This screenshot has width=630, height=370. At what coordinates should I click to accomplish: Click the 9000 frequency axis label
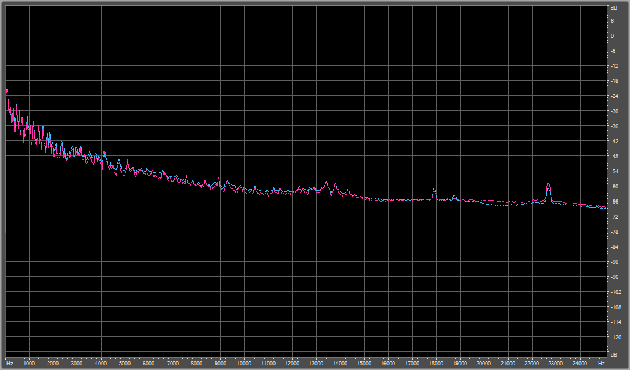click(x=220, y=363)
